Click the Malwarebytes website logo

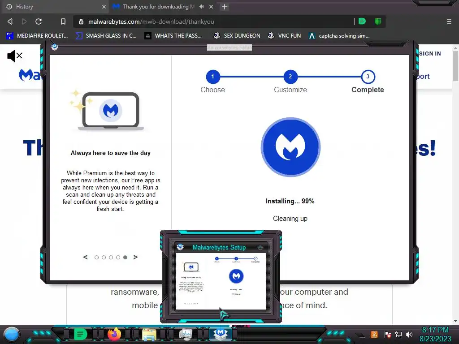(30, 75)
